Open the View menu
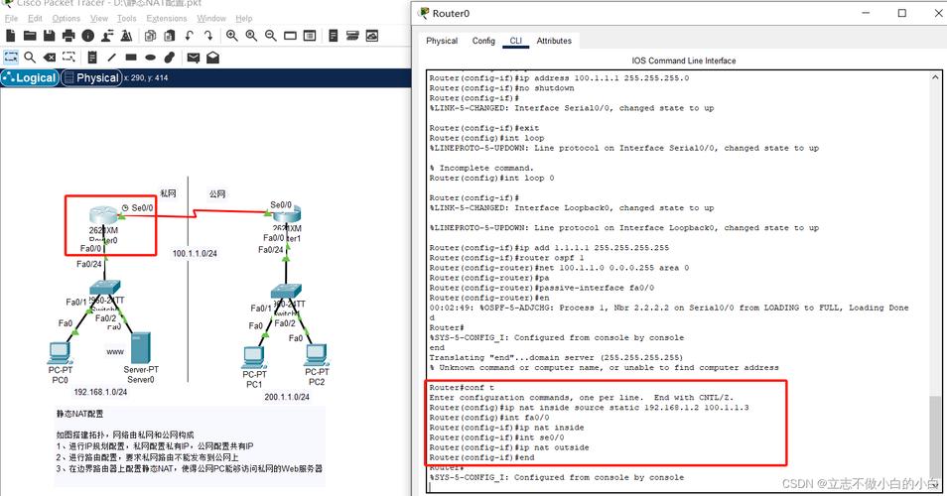 99,18
